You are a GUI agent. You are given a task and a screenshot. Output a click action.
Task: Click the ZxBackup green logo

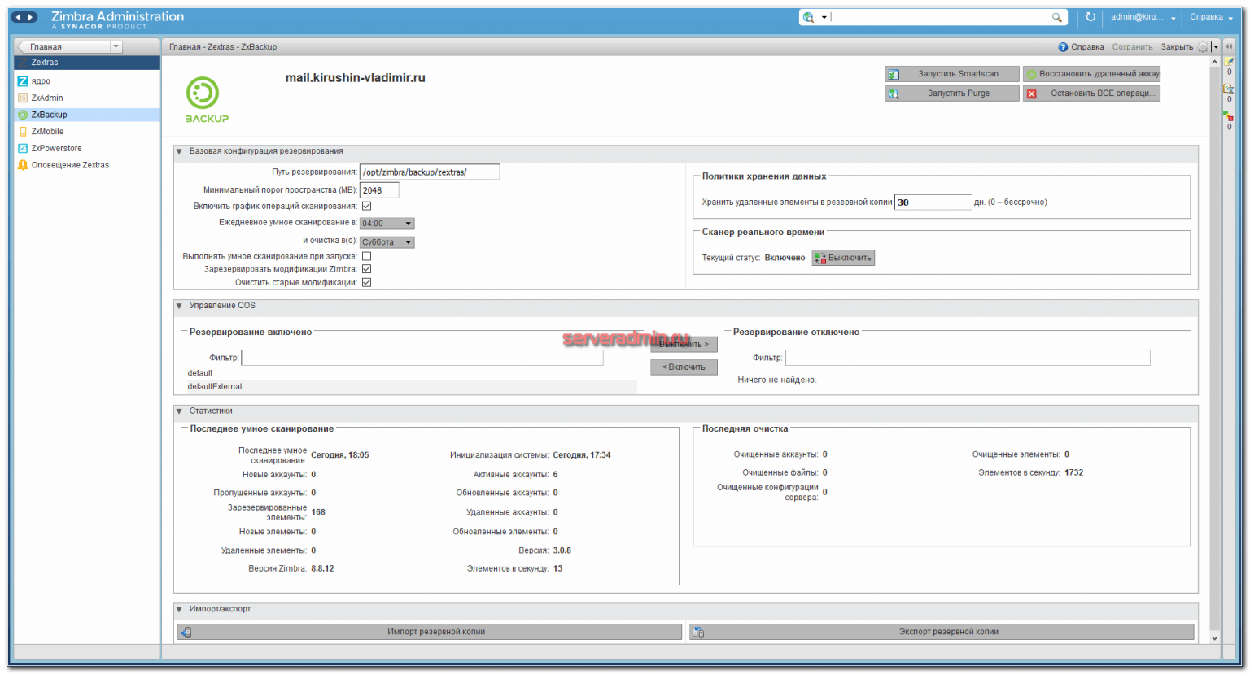tap(205, 100)
